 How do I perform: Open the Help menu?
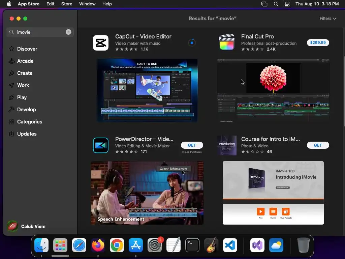(x=107, y=4)
